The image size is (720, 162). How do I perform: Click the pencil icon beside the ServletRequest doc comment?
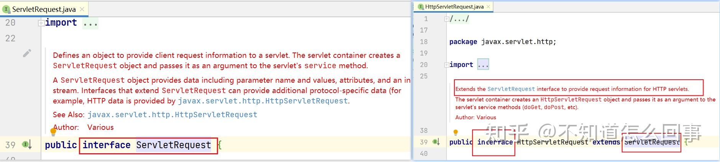click(x=27, y=53)
